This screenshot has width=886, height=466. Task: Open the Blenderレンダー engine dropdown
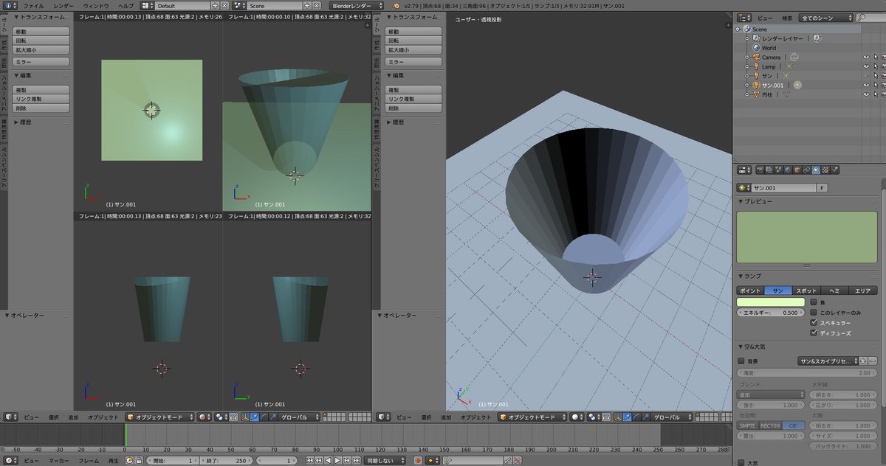point(357,5)
